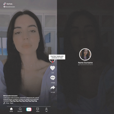Image resolution: width=114 pixels, height=114 pixels.
Task: Go to the Home tab
Action: pos(11,110)
